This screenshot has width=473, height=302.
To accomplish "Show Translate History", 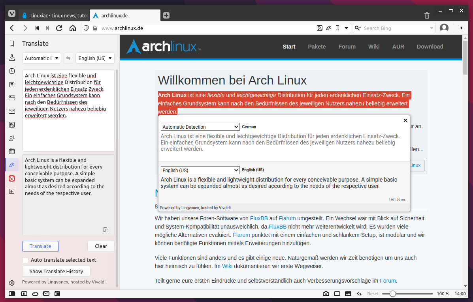I will (56, 271).
